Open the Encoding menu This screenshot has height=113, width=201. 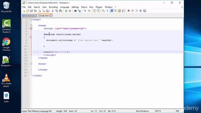tap(53, 7)
